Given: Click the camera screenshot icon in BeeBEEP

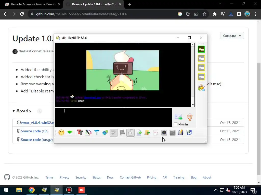Looking at the screenshot, I should click(164, 133).
